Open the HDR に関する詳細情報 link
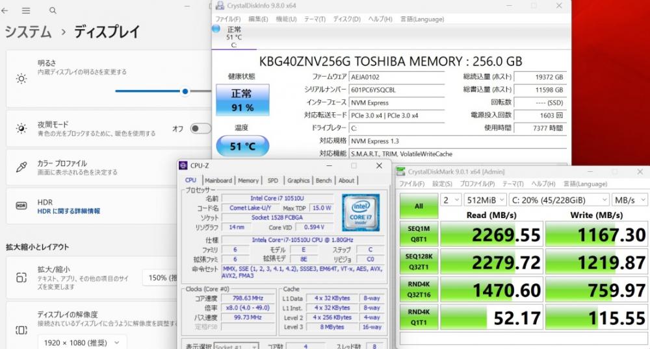650x349 pixels. tap(69, 211)
